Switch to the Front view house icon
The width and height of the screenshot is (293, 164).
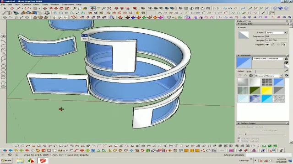pos(191,8)
